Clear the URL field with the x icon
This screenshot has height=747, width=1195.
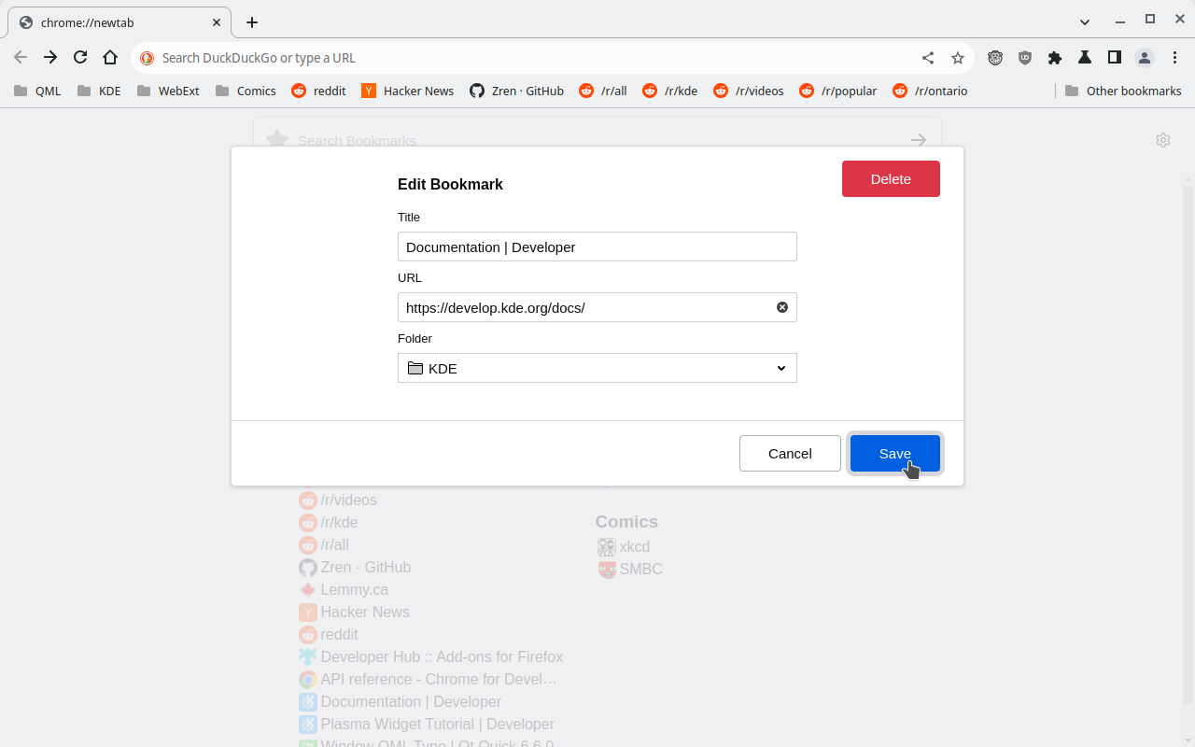[x=782, y=306]
